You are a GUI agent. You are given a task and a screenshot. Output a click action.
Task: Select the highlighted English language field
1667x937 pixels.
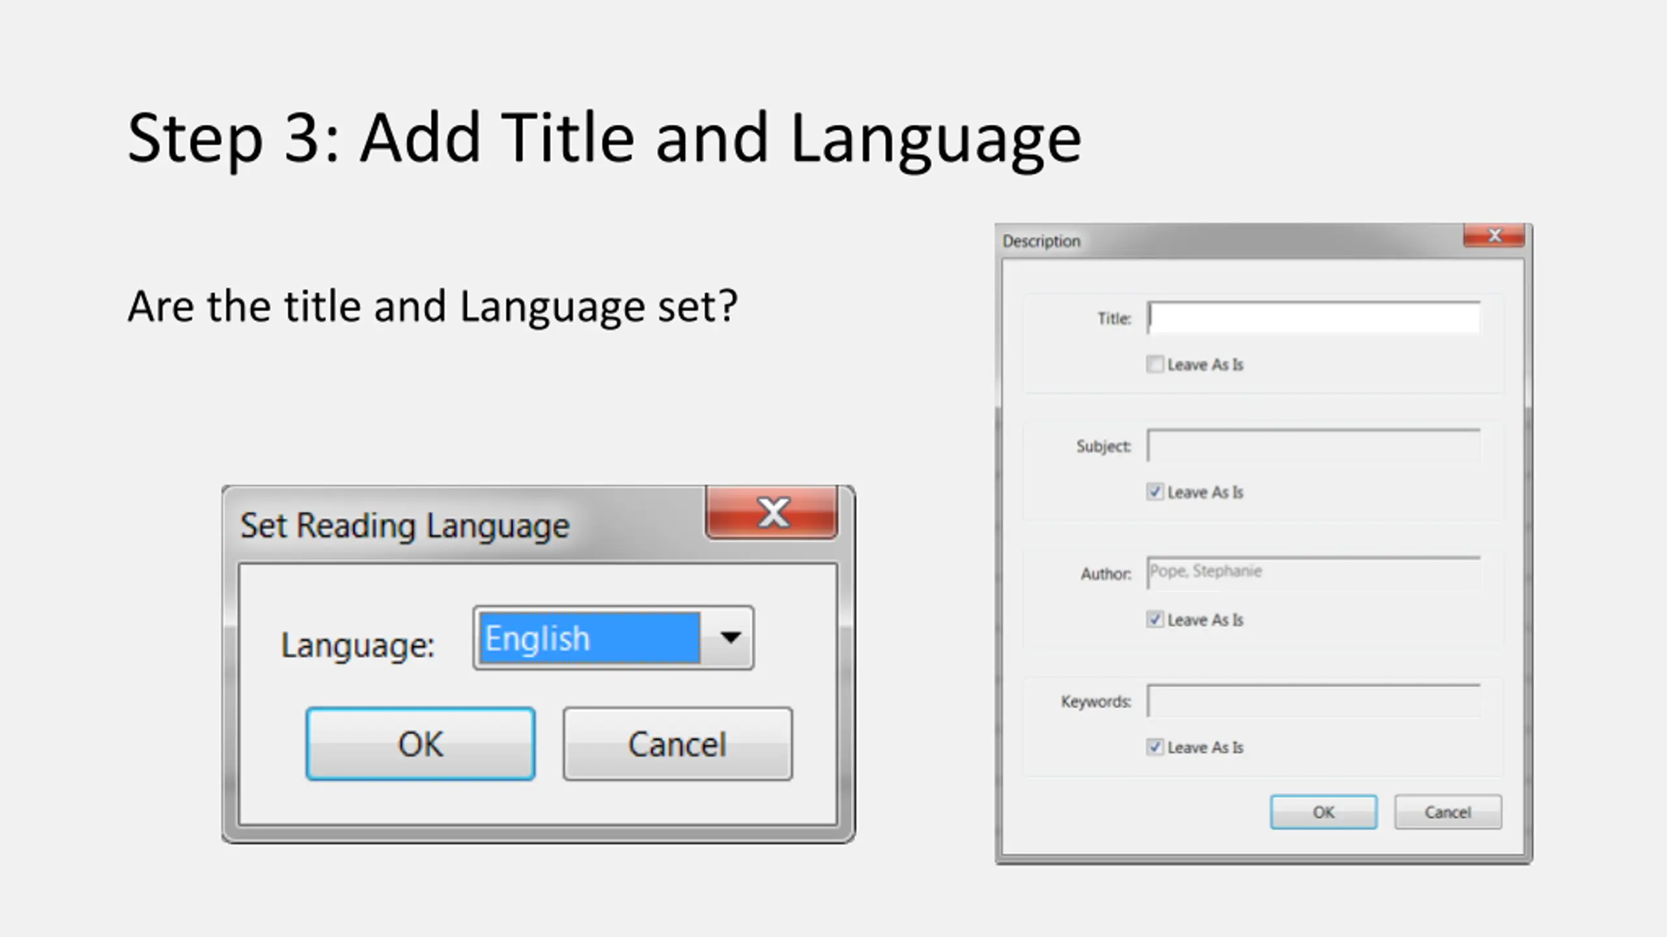pos(589,638)
